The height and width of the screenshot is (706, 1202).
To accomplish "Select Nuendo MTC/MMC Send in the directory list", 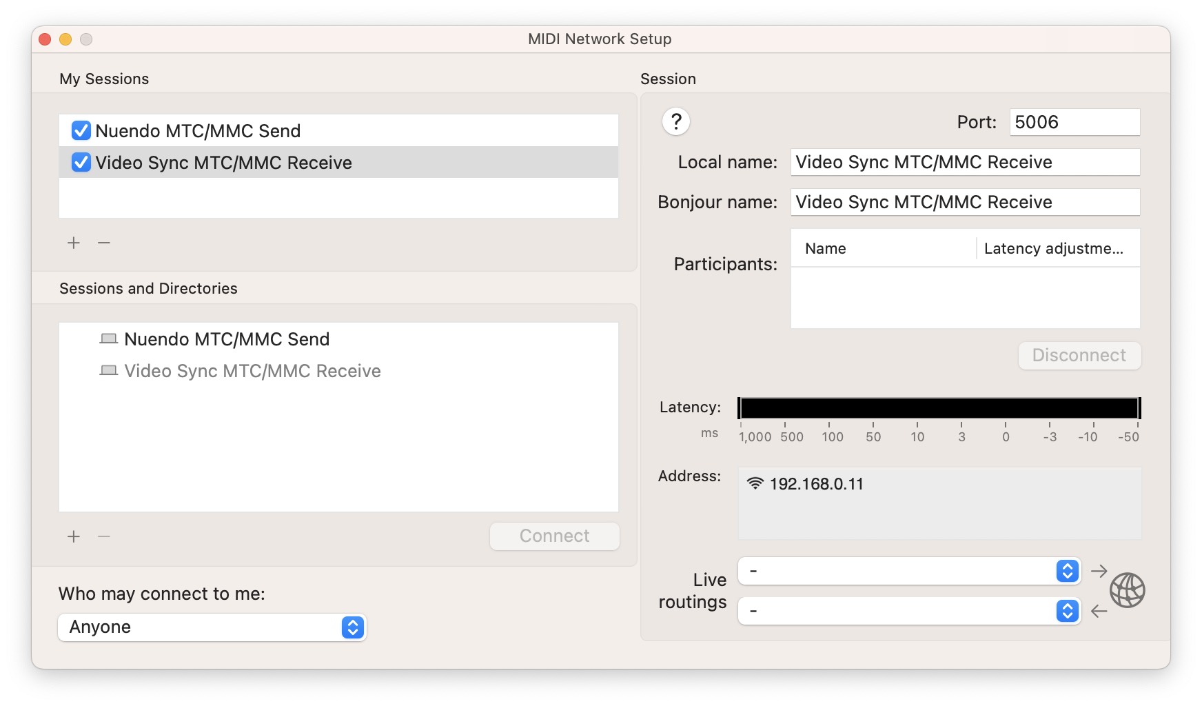I will [x=338, y=339].
